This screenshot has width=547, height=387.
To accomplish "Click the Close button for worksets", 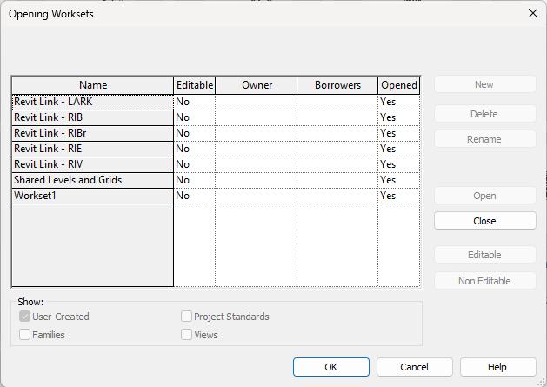I will (x=484, y=221).
